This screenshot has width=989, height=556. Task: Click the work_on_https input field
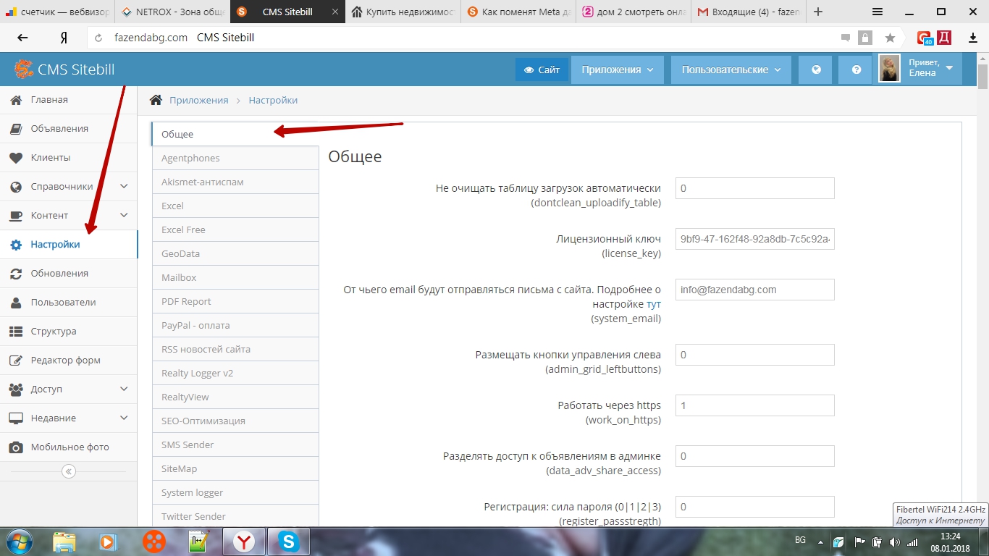pyautogui.click(x=755, y=405)
